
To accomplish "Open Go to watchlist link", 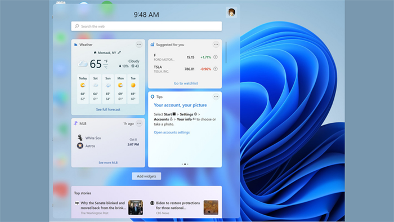I will pyautogui.click(x=186, y=83).
